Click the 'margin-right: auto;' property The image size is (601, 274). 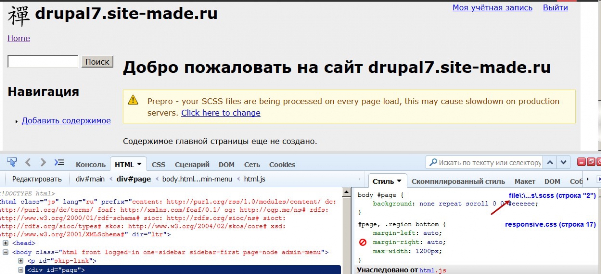pos(409,242)
